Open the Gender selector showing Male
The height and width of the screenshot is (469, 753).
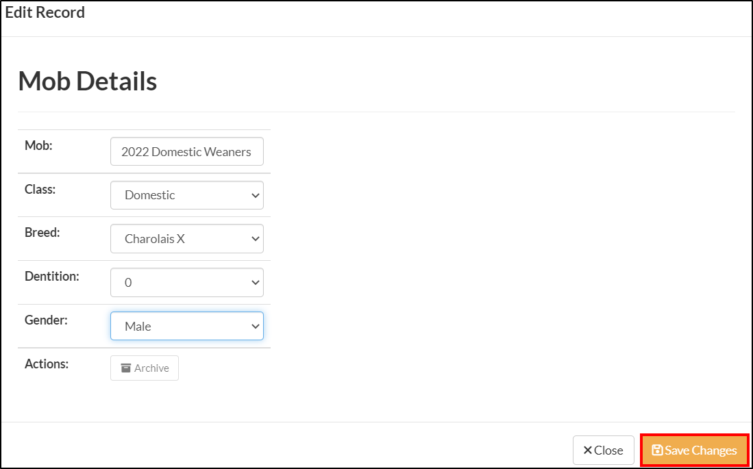click(186, 326)
